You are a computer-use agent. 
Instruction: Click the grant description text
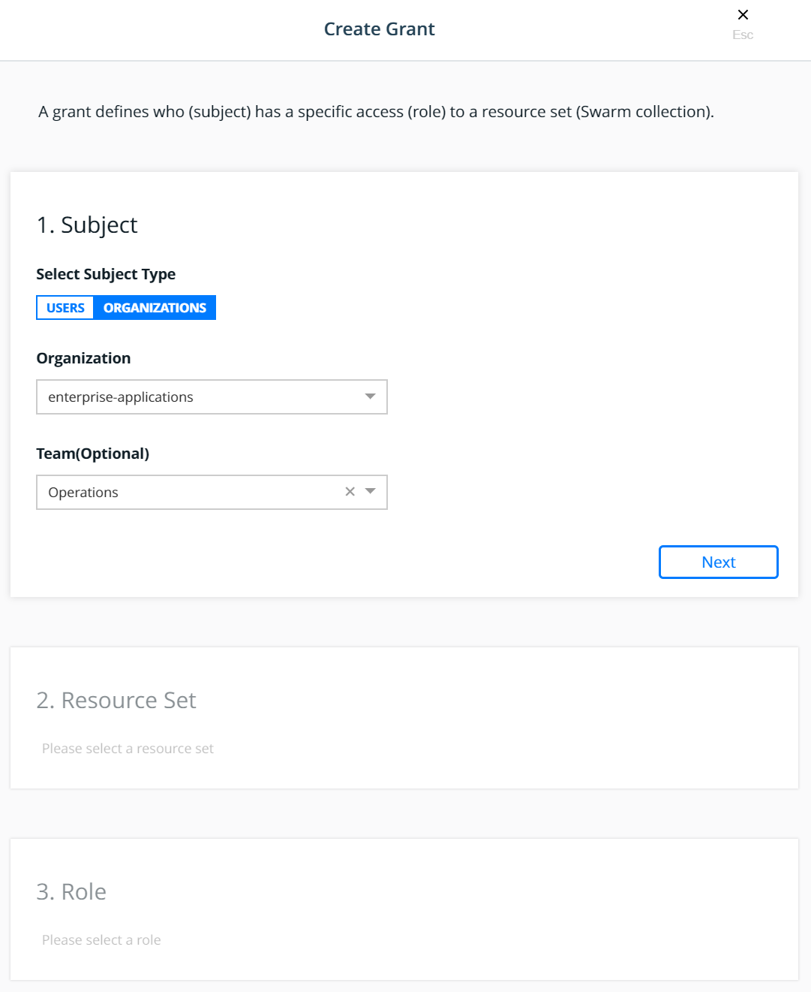(x=376, y=112)
